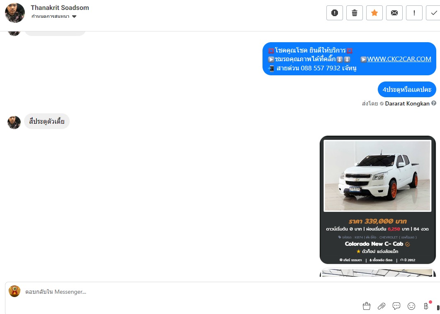This screenshot has height=314, width=440.
Task: Open the กำหนดการสนทนา dropdown
Action: tap(54, 17)
